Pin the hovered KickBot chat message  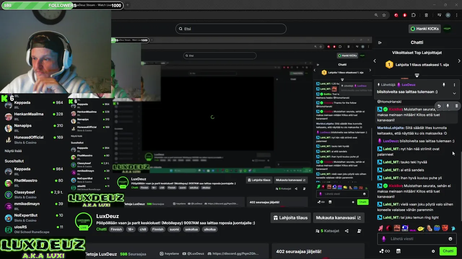pyautogui.click(x=448, y=106)
